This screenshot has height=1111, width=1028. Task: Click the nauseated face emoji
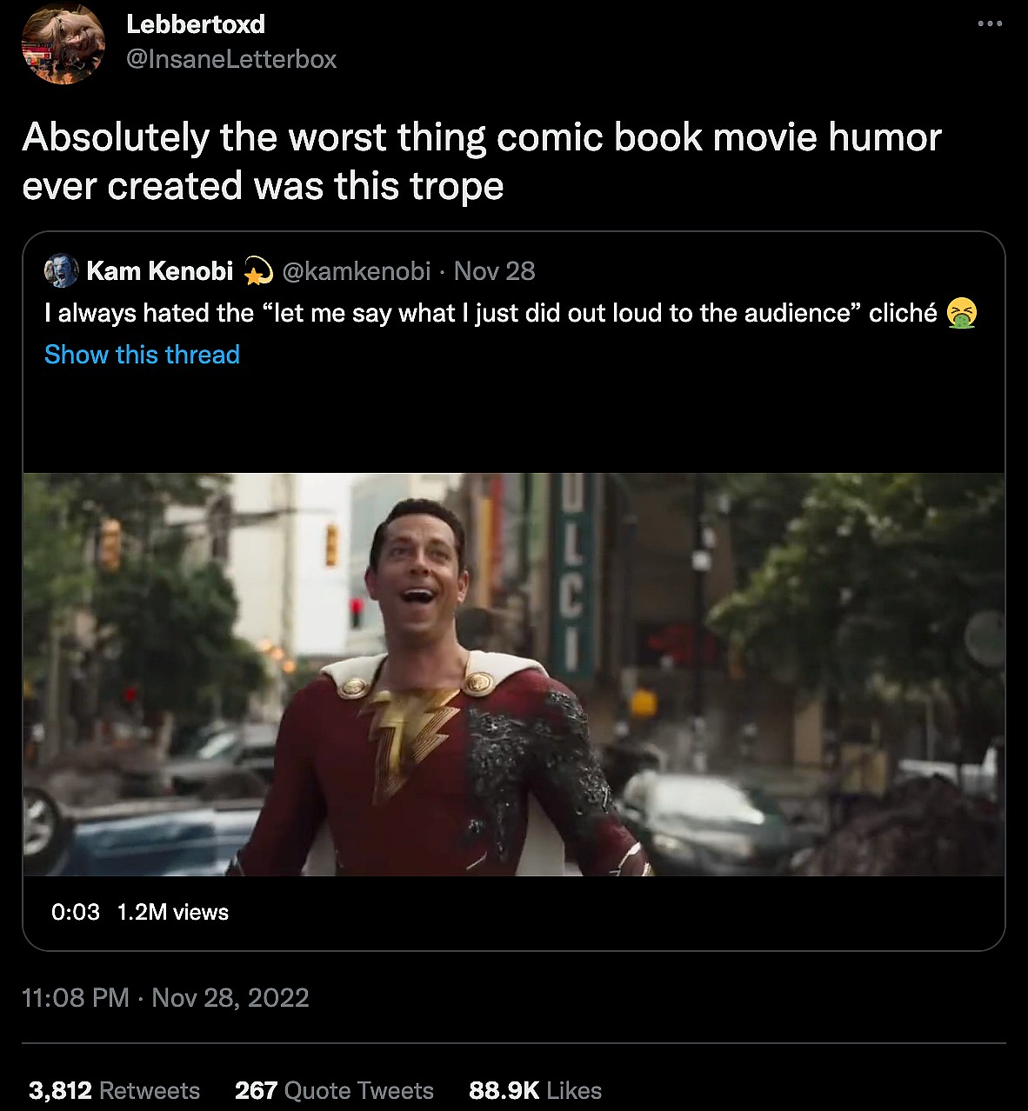pos(963,312)
